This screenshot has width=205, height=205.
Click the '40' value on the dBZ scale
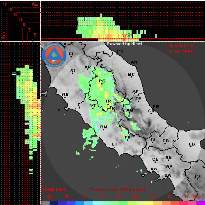(152, 197)
